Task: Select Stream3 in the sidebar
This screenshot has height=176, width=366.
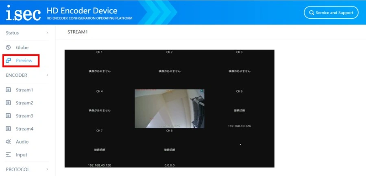Action: tap(24, 116)
